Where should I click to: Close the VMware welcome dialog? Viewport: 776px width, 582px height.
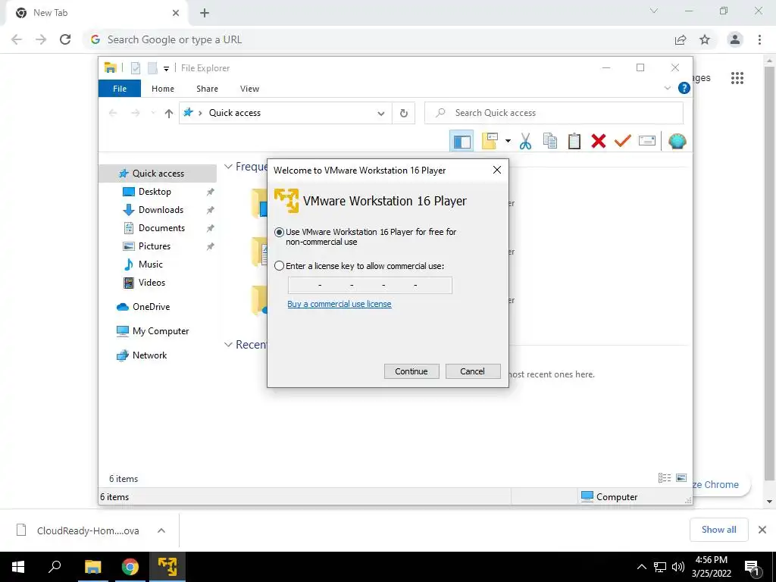pyautogui.click(x=497, y=170)
